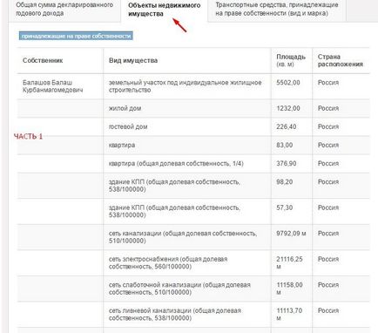Select 'сеть слаботочной канализации' entry
378x333 pixels.
tap(179, 289)
